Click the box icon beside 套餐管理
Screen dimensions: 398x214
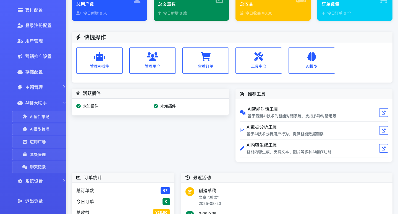click(25, 154)
